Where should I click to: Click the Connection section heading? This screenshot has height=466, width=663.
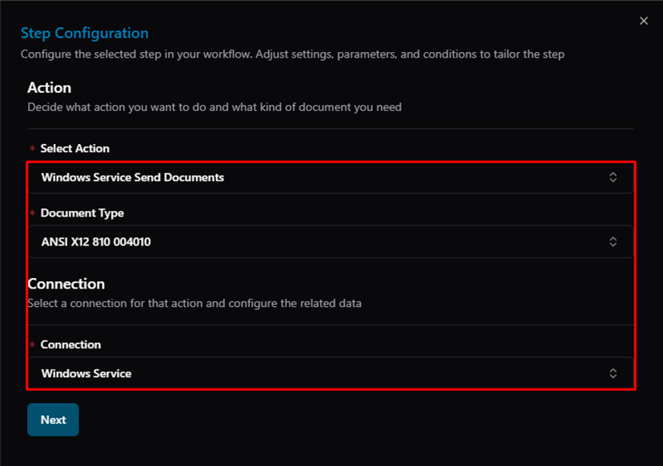pos(66,284)
